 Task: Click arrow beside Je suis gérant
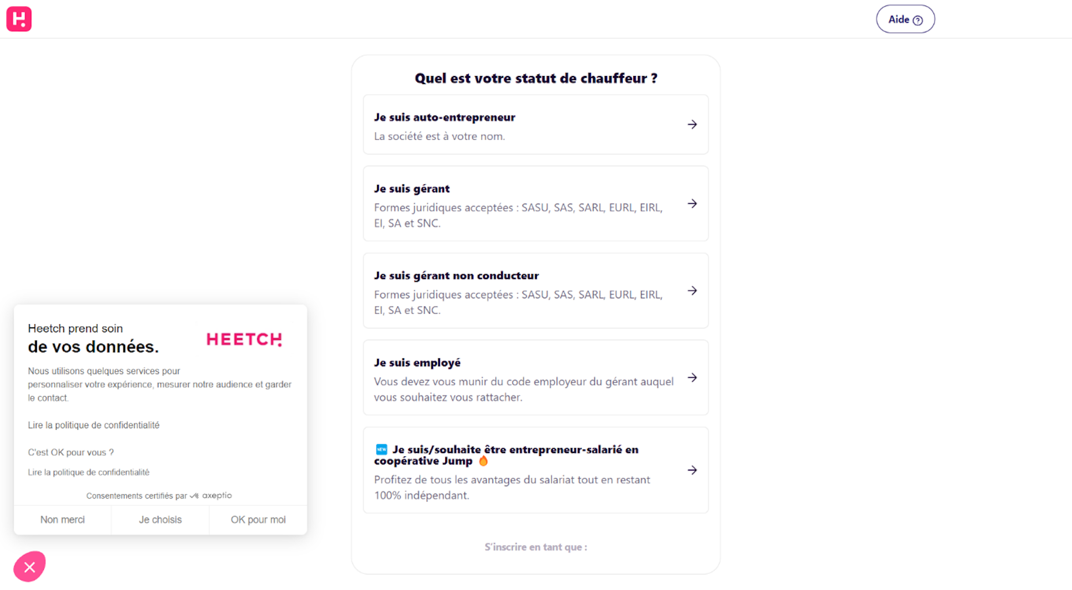click(692, 203)
